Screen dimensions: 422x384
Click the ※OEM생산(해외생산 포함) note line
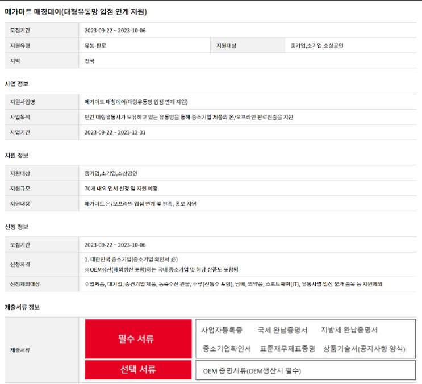pyautogui.click(x=161, y=270)
